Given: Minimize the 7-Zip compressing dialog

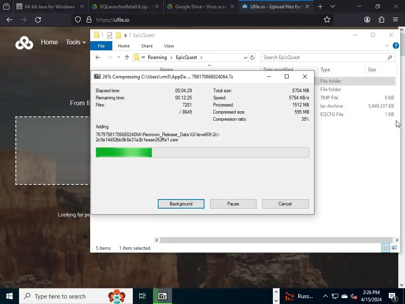Looking at the screenshot, I should pos(269,76).
